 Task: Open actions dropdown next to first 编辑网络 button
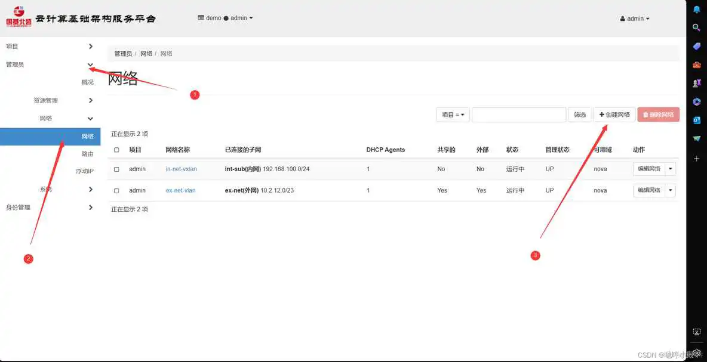(671, 169)
